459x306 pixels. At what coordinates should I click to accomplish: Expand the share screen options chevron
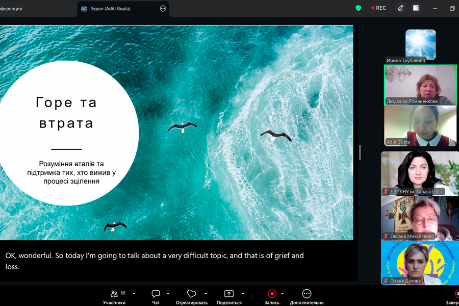(x=243, y=293)
